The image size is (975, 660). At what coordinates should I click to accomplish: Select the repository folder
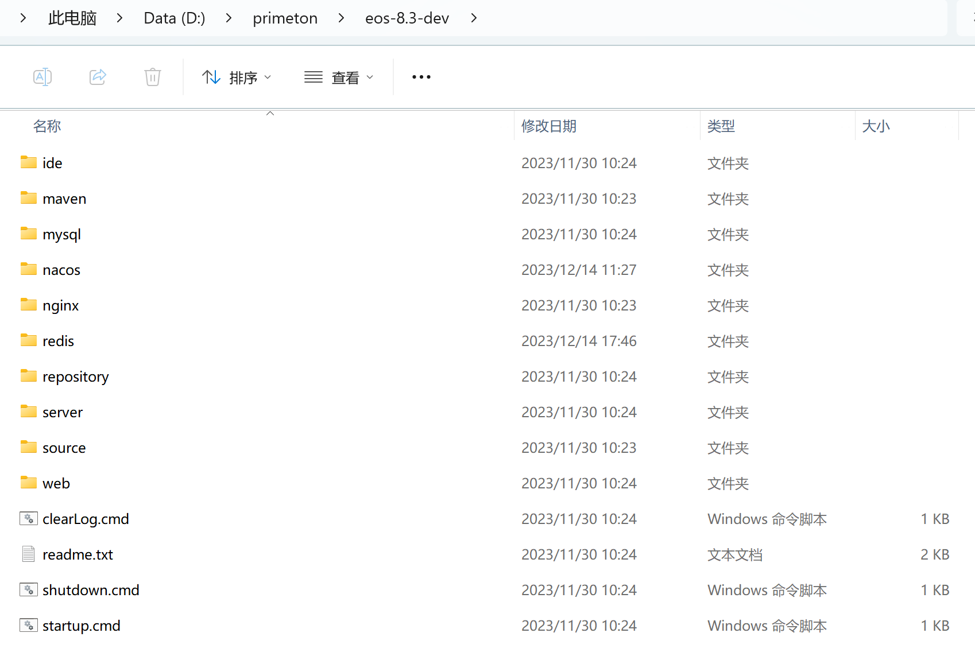(x=75, y=376)
